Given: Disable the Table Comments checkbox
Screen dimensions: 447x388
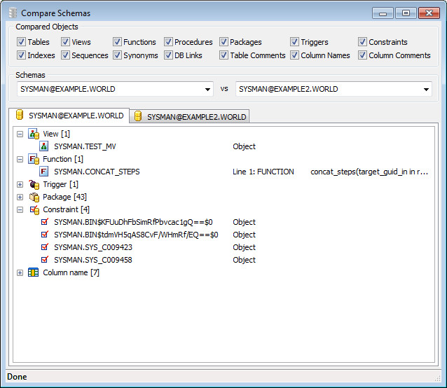Looking at the screenshot, I should click(224, 55).
